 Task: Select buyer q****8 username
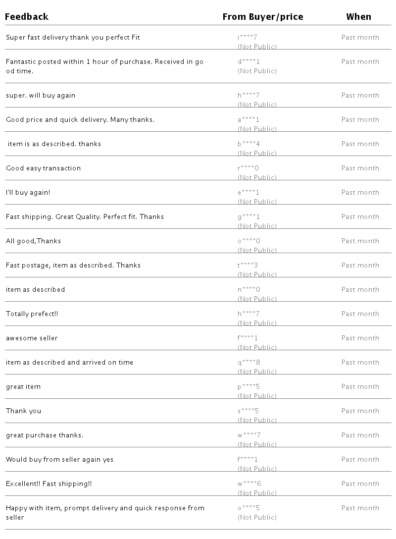[248, 363]
